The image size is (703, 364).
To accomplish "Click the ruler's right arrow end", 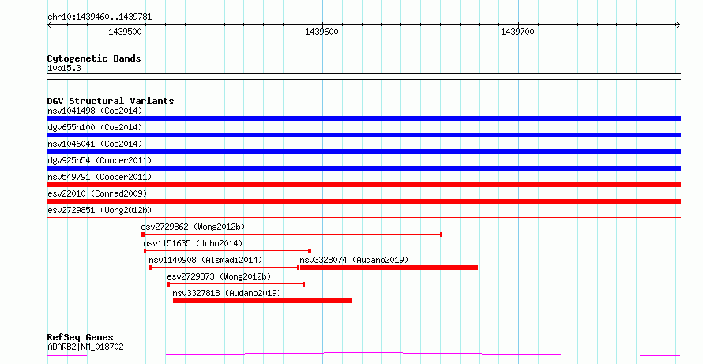I will 679,25.
